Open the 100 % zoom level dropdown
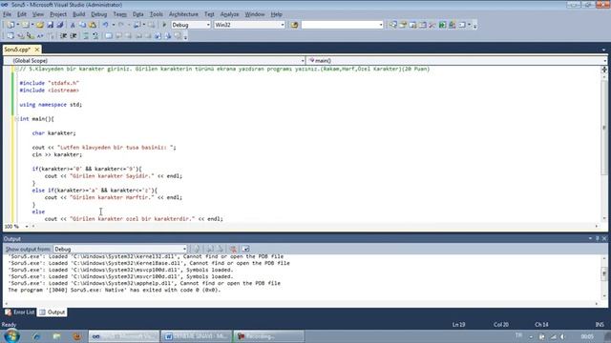 point(27,227)
